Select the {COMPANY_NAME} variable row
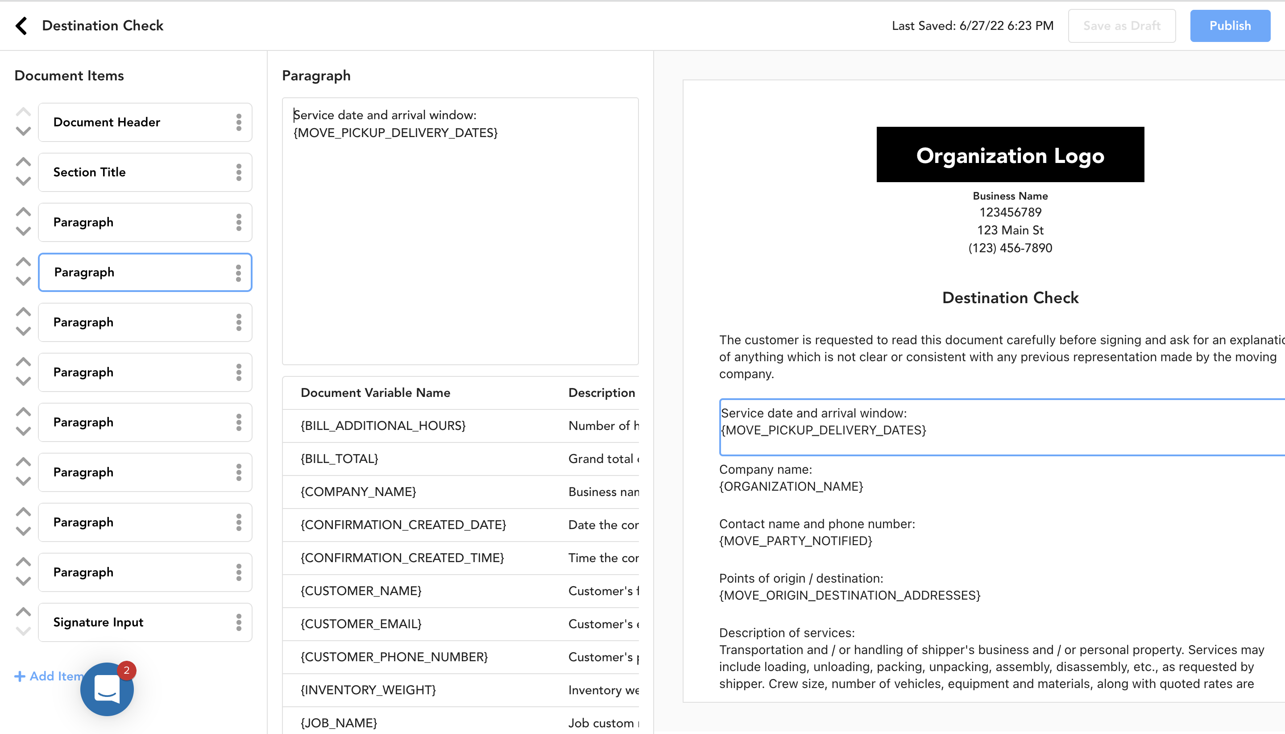The image size is (1285, 734). point(460,492)
